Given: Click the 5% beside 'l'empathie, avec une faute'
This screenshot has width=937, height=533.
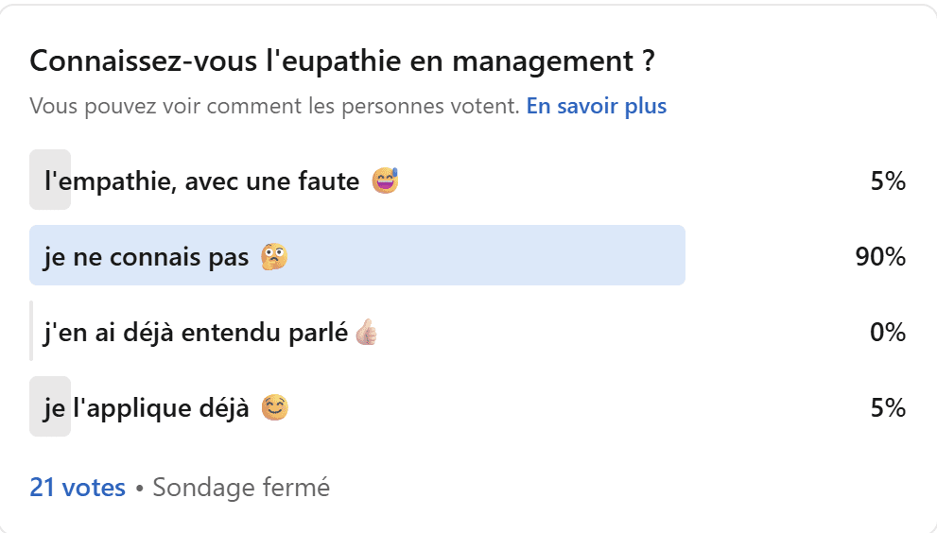Looking at the screenshot, I should [x=888, y=181].
